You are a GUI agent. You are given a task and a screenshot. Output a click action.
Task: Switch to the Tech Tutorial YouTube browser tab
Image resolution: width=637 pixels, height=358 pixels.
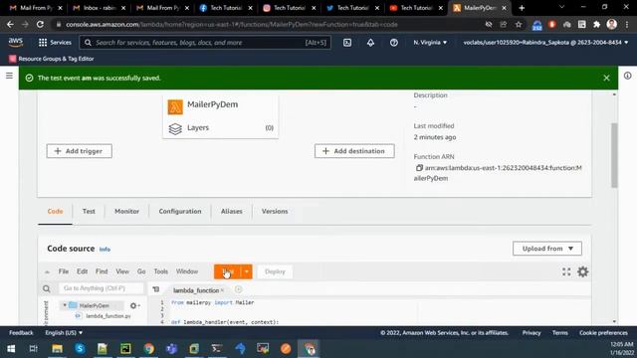point(416,8)
